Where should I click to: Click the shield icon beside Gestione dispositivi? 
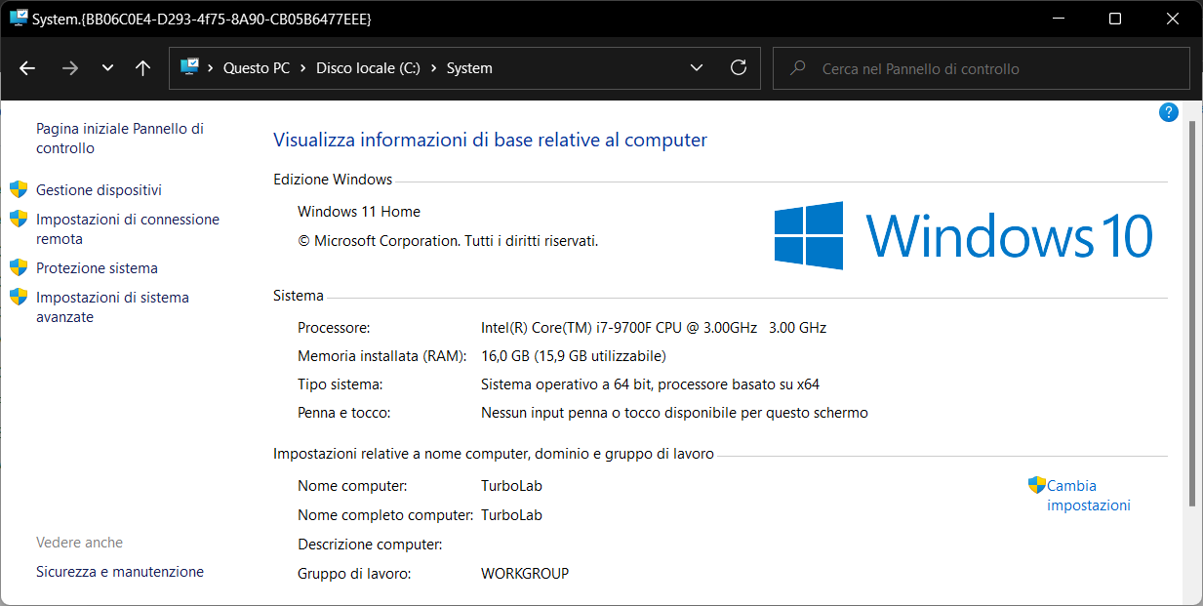(19, 189)
